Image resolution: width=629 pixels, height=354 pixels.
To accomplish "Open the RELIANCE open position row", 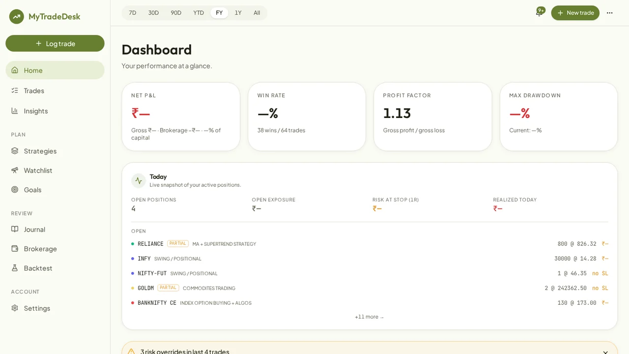I will [x=370, y=244].
